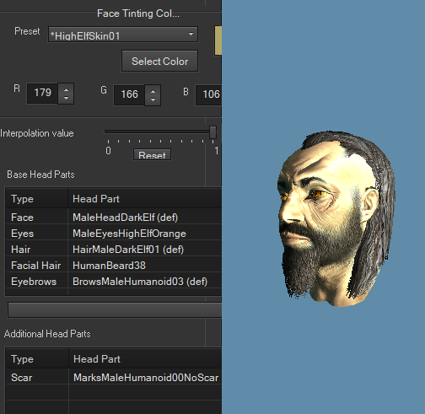Open the Preset dropdown showing HighElfSkin01
The height and width of the screenshot is (414, 425).
click(123, 35)
